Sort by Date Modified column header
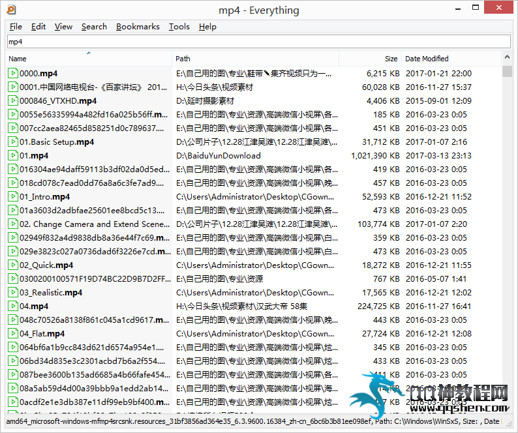This screenshot has width=518, height=433. coord(451,59)
